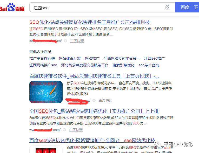This screenshot has height=153, width=199.
Task: Expand dropdown arrow beside first result's .cn/ URL
Action: tap(65, 41)
